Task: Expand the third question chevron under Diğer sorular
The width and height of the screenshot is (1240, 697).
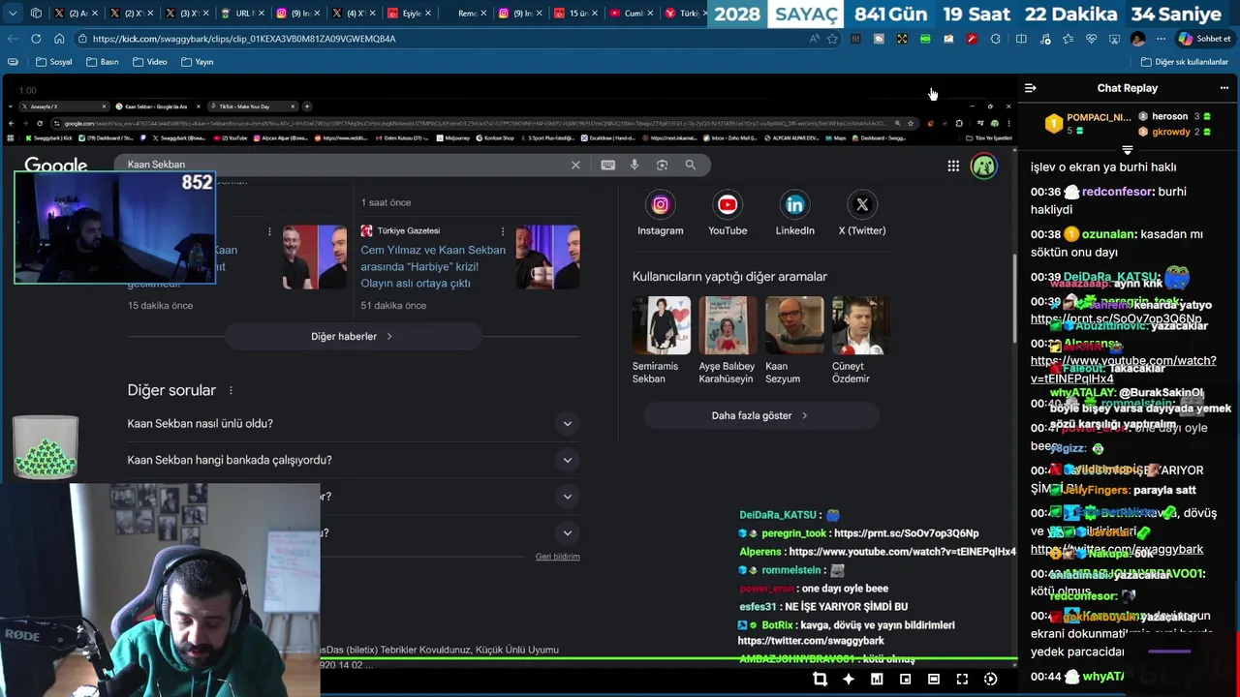Action: click(568, 497)
